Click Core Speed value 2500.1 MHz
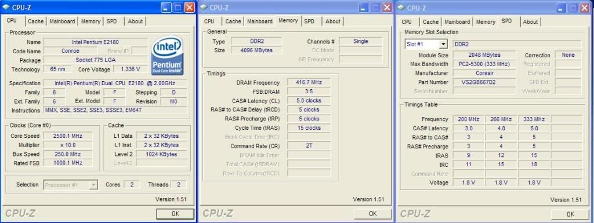The image size is (594, 223). pos(67,136)
